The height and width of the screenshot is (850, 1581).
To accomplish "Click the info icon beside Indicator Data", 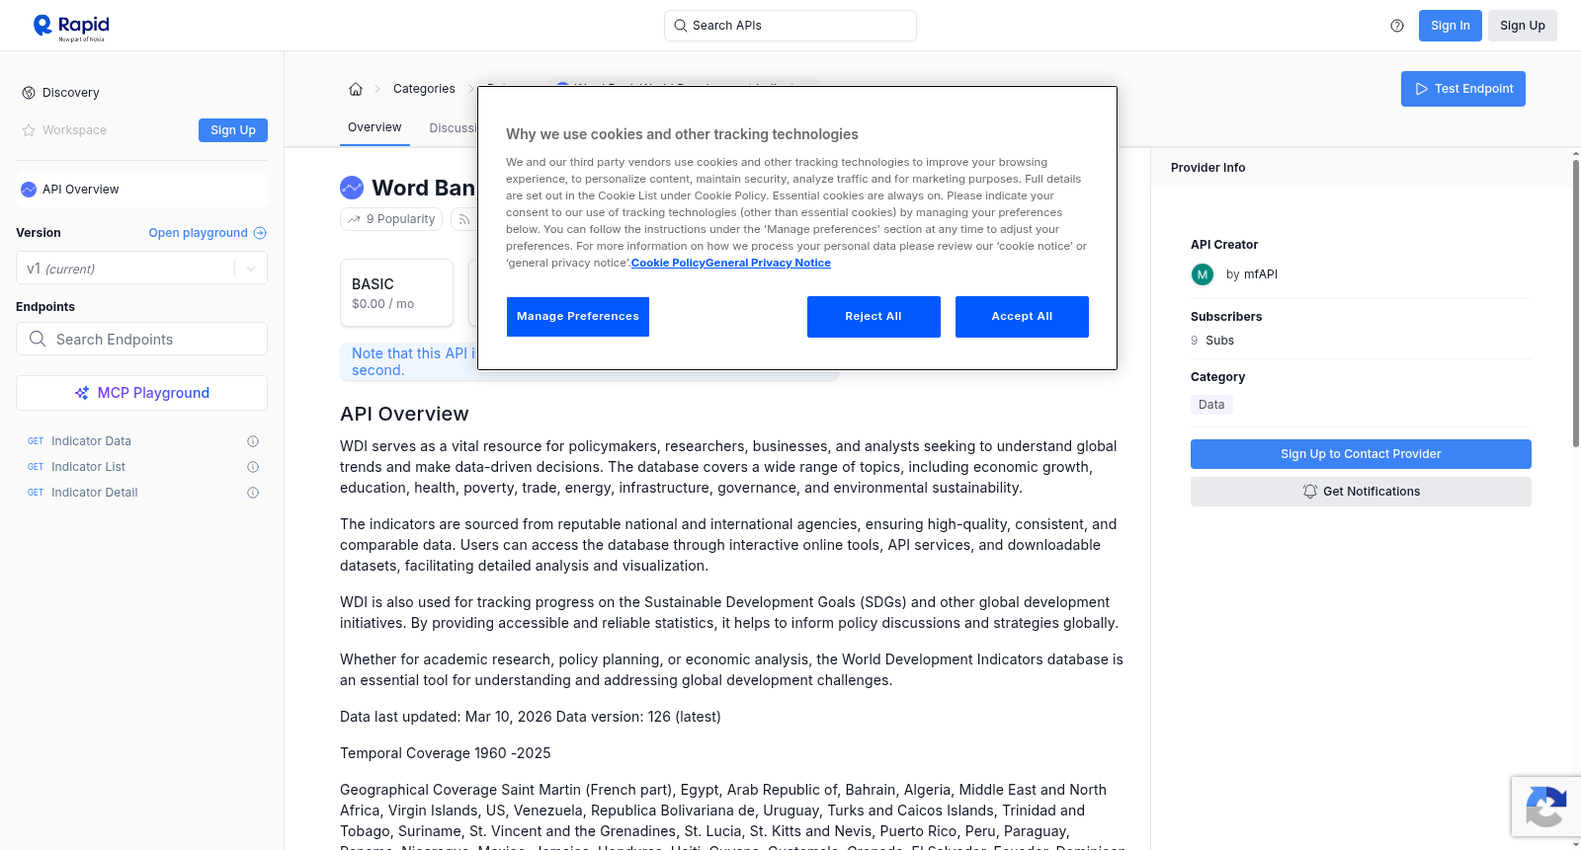I will coord(253,441).
